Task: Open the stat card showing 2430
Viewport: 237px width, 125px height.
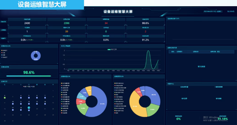Action: point(27,22)
